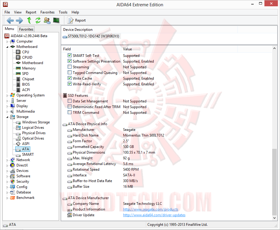
Task: Collapse the Motherboard tree node
Action: [x=7, y=47]
